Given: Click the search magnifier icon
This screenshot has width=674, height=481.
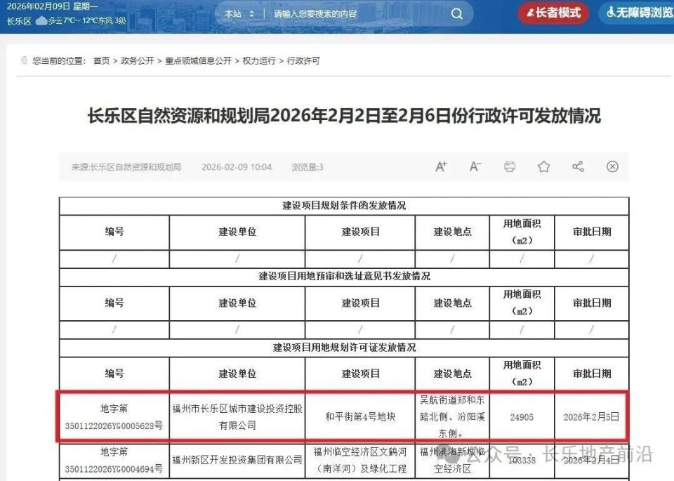Looking at the screenshot, I should pyautogui.click(x=456, y=13).
